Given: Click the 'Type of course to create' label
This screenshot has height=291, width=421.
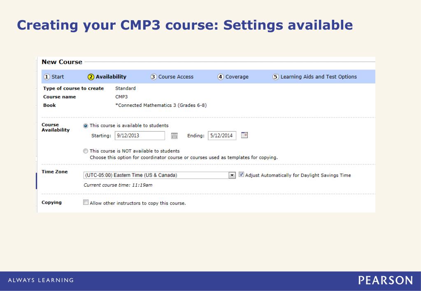Looking at the screenshot, I should [74, 88].
